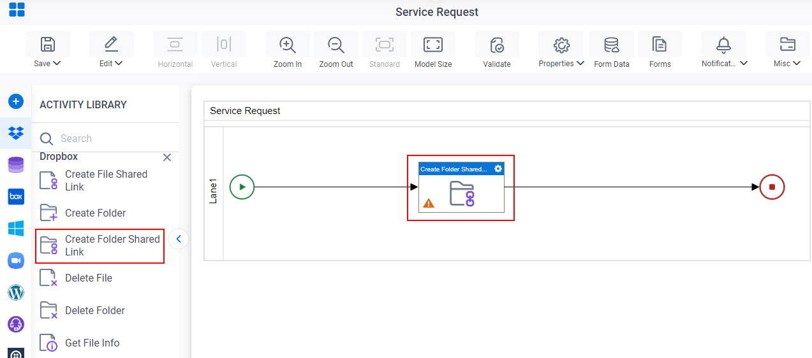Select the WordPress sidebar icon
This screenshot has height=358, width=812.
click(x=16, y=292)
